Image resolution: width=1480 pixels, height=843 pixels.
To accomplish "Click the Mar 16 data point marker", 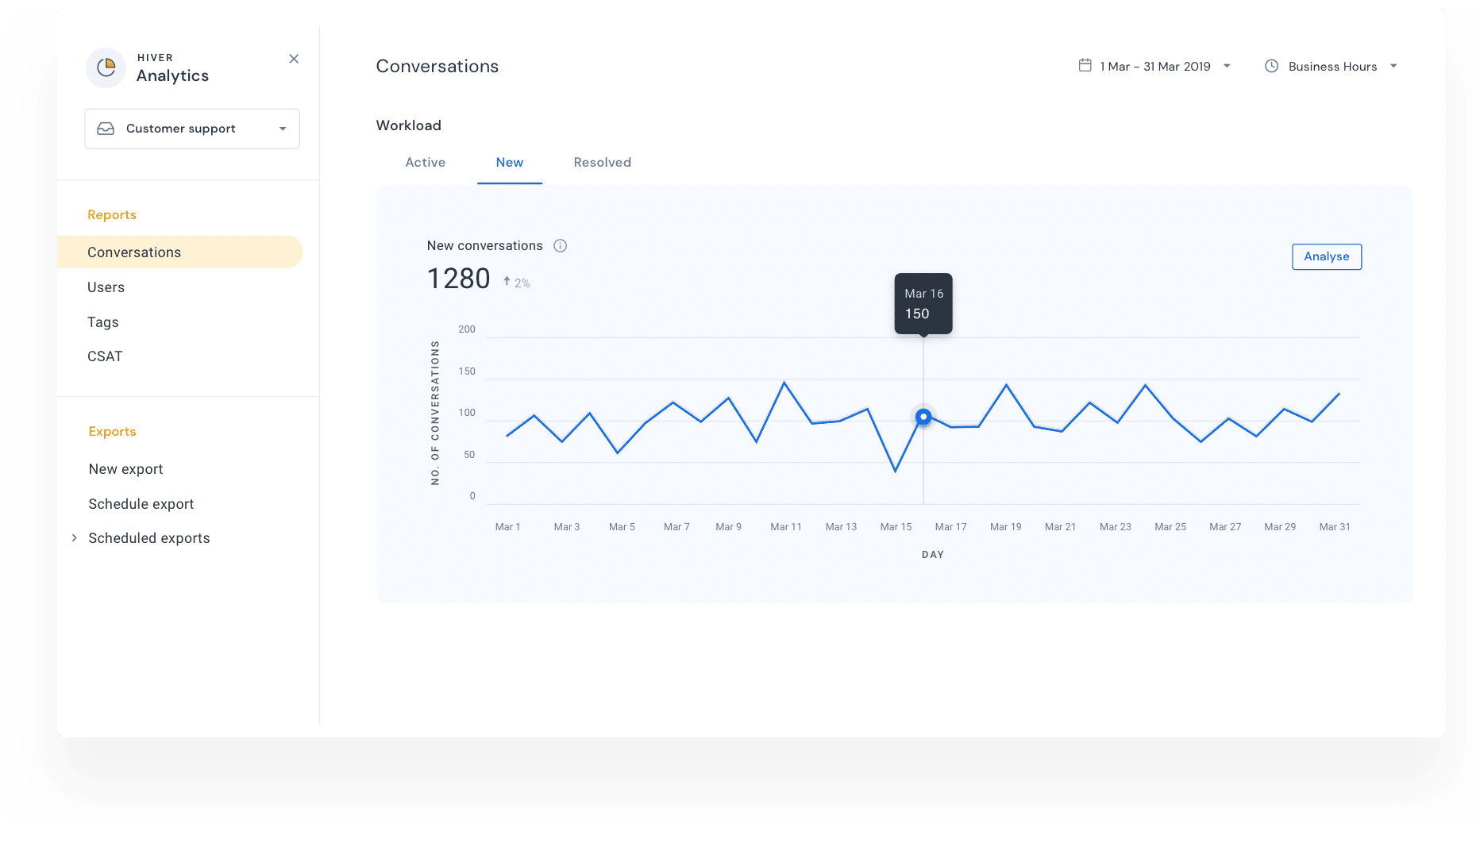I will 923,417.
